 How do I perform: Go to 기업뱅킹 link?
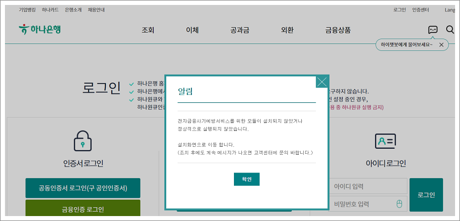pyautogui.click(x=27, y=10)
